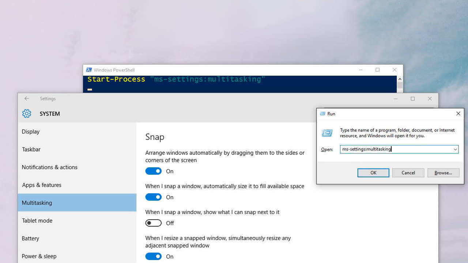Click the Browse... button

pyautogui.click(x=443, y=173)
